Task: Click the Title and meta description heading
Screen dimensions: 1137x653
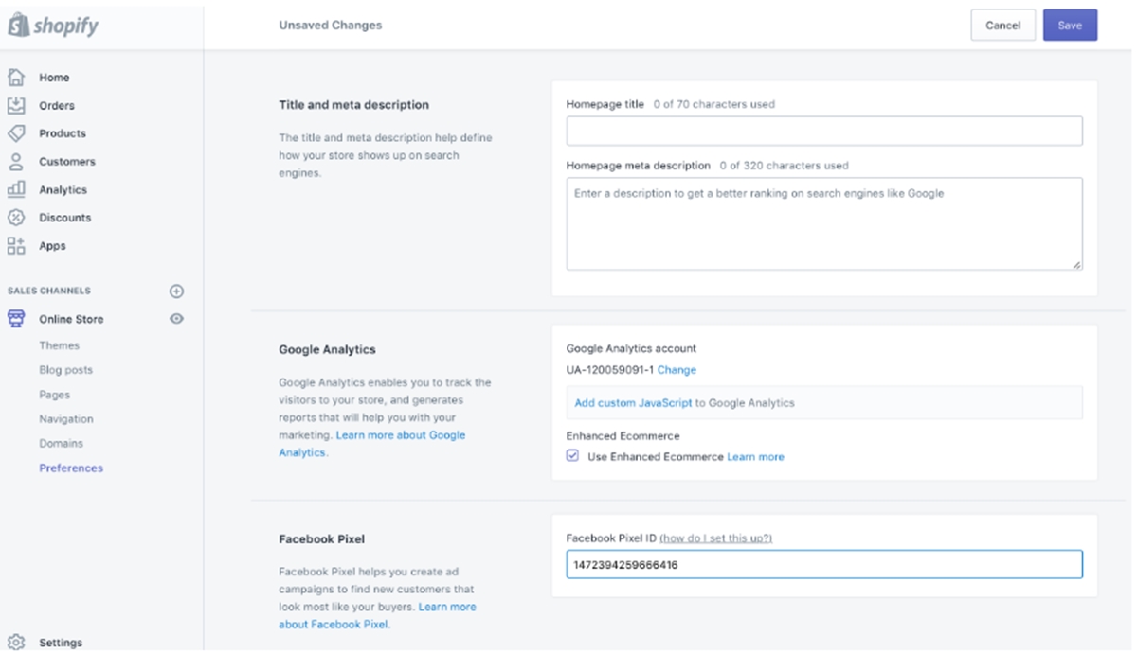Action: pyautogui.click(x=353, y=105)
